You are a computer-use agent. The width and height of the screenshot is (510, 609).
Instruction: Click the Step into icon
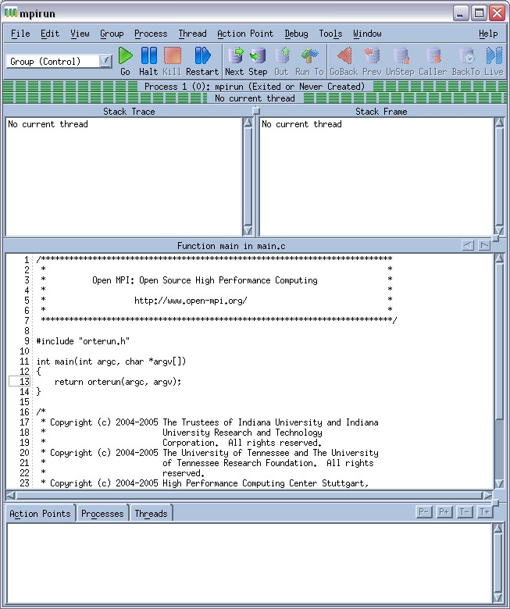[x=258, y=55]
